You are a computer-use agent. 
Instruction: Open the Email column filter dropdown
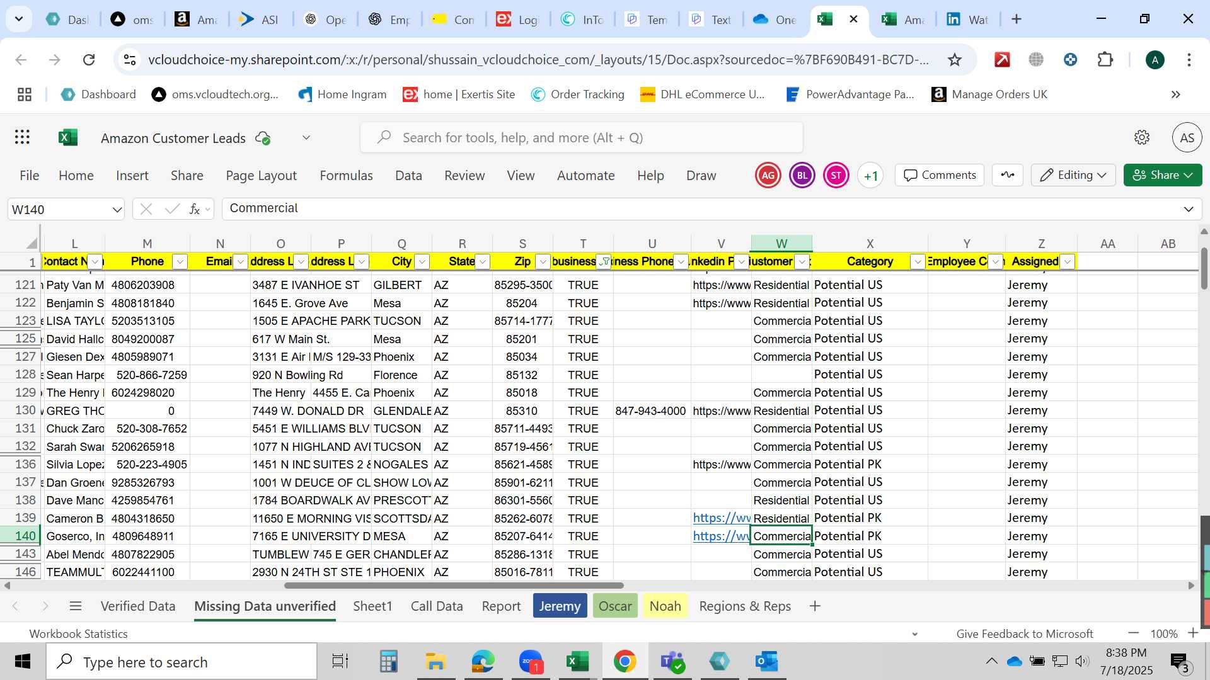(241, 262)
